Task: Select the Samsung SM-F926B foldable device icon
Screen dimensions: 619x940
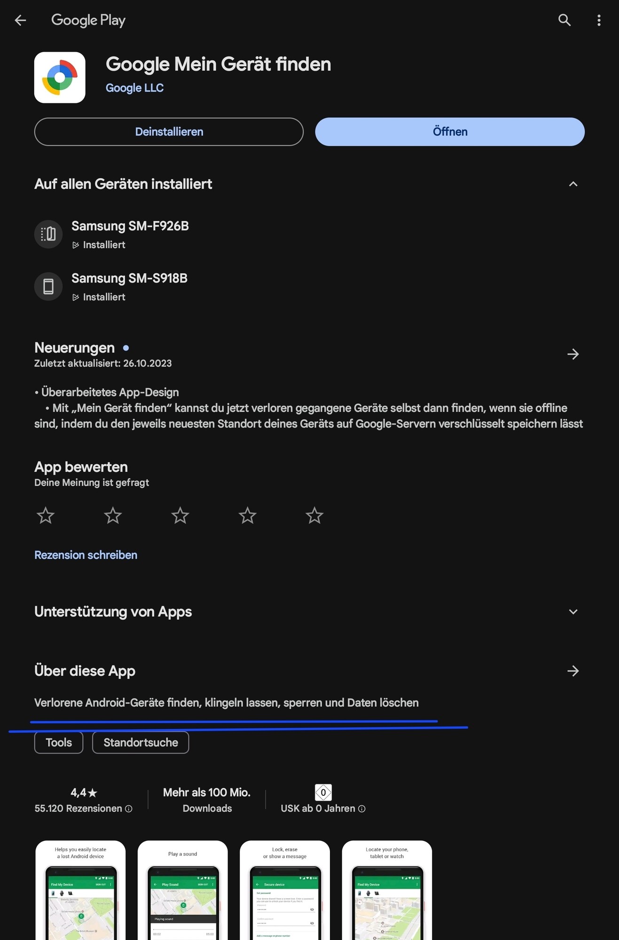Action: pyautogui.click(x=48, y=234)
